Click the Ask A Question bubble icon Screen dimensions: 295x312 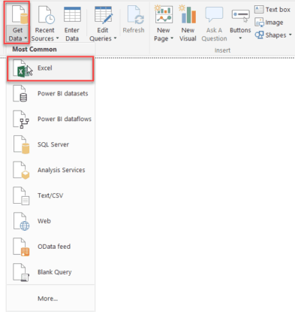click(214, 14)
